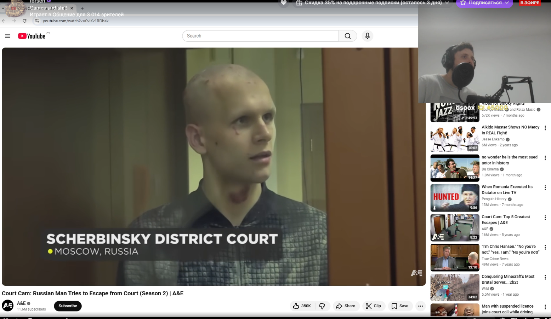Open the A&E channel name link
The height and width of the screenshot is (319, 551).
21,303
